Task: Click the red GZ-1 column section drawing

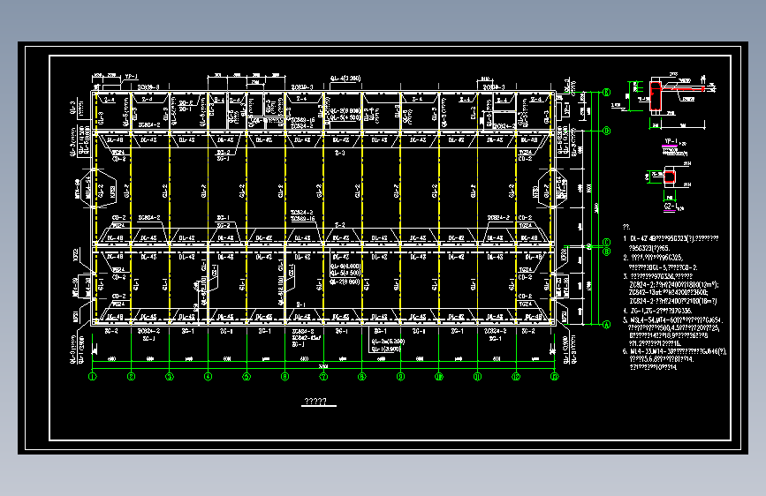Action: tap(670, 177)
